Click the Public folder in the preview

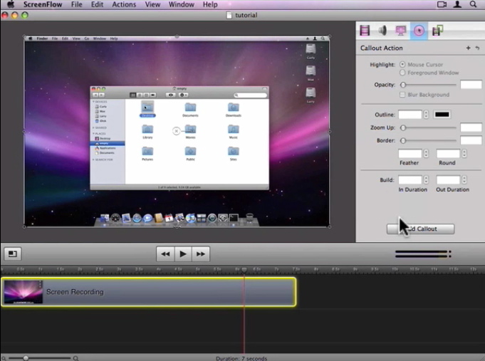click(191, 153)
